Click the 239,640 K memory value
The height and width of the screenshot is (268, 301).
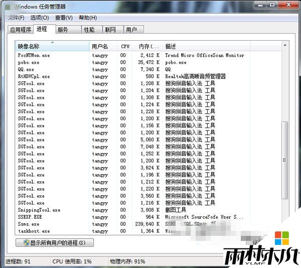tap(147, 224)
